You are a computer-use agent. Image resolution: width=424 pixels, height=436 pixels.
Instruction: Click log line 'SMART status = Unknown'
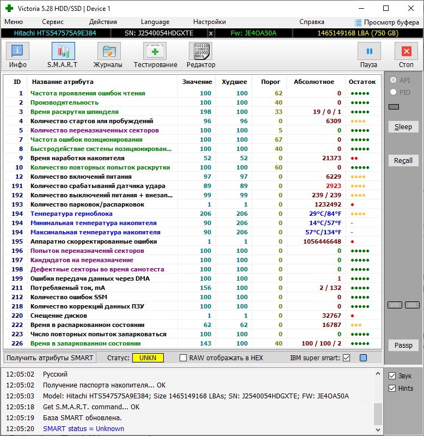pos(83,428)
